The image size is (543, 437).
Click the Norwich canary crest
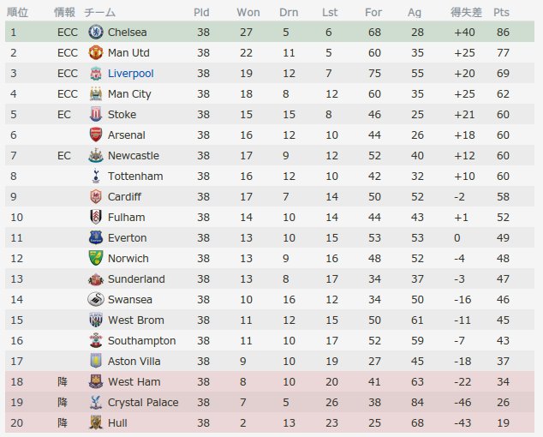pyautogui.click(x=96, y=258)
